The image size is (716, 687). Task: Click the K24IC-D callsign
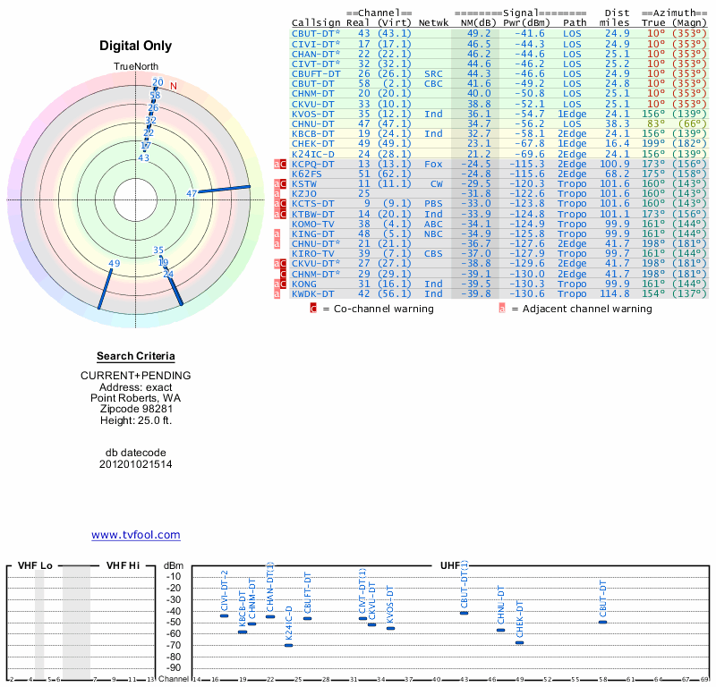click(x=313, y=154)
